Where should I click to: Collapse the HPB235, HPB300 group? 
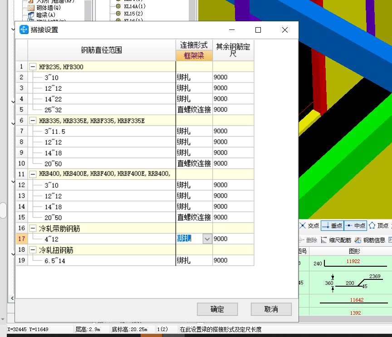coord(33,67)
